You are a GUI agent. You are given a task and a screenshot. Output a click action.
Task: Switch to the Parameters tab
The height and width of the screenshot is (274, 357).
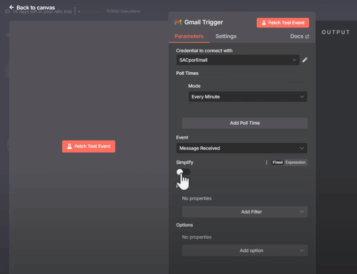(189, 36)
